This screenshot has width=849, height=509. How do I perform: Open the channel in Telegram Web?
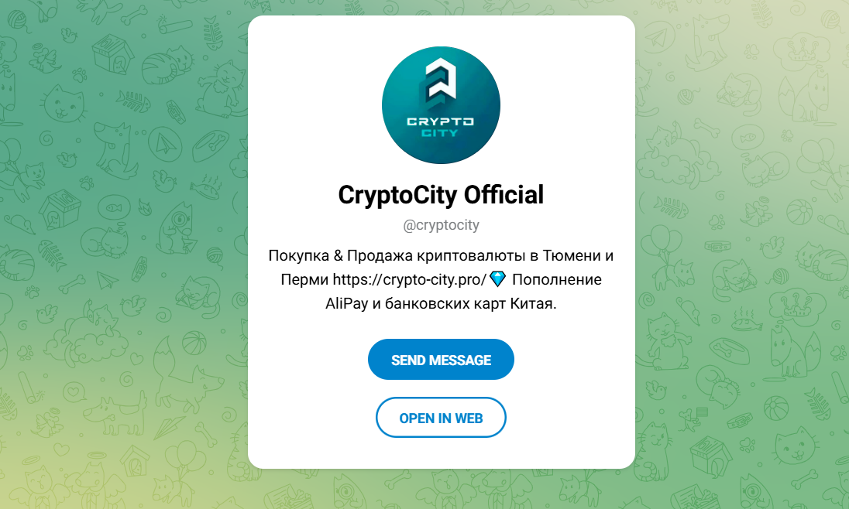[x=441, y=418]
